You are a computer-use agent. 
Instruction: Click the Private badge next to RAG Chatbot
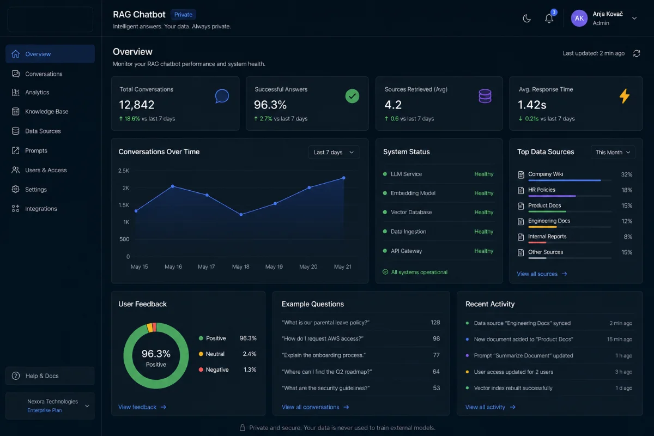[x=183, y=15]
